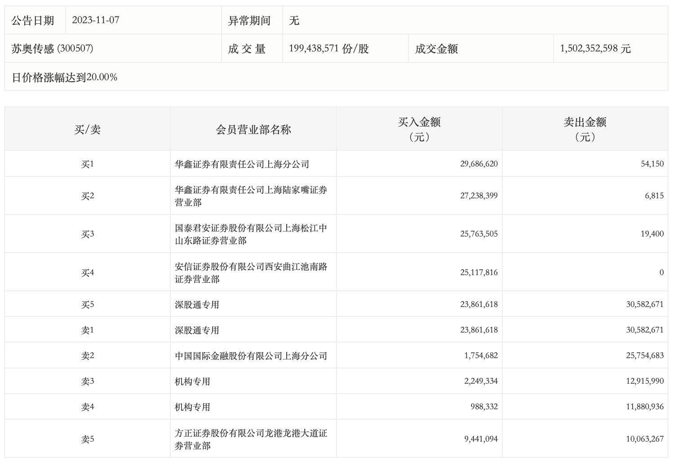The height and width of the screenshot is (465, 674).
Task: Click the 异常期间 value 无
Action: tap(294, 20)
